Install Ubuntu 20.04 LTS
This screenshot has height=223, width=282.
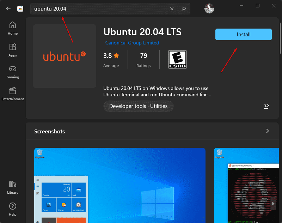(x=244, y=34)
